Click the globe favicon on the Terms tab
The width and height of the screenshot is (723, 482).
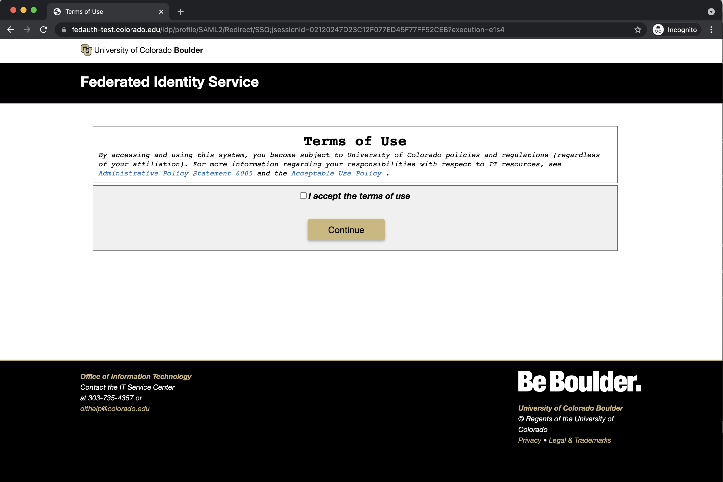click(57, 12)
